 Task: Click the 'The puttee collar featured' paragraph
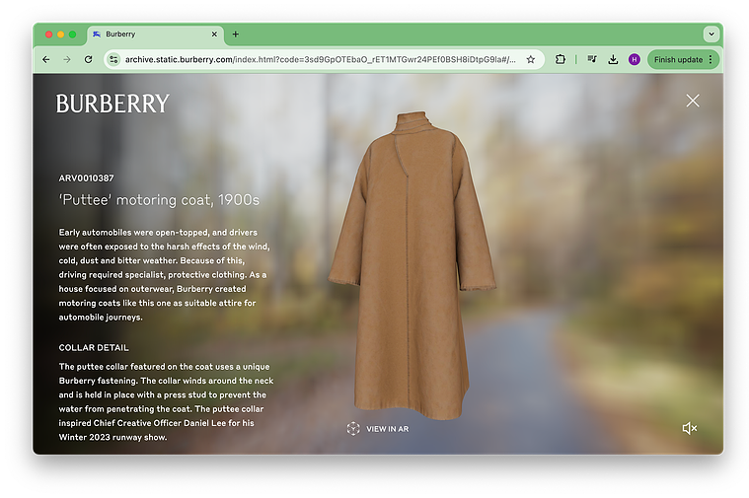tap(166, 401)
